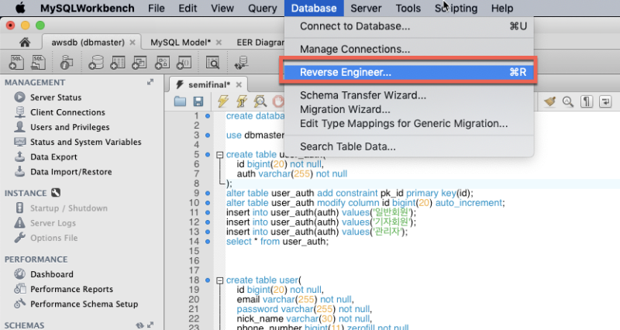This screenshot has height=330, width=620.
Task: Open the object inspector info icon
Action: [67, 63]
